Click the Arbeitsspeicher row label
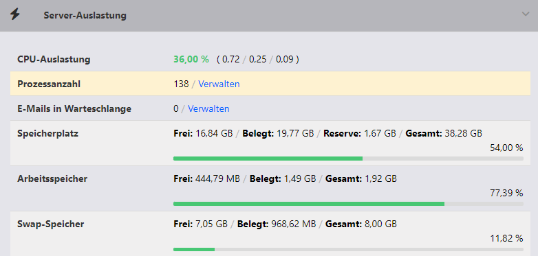This screenshot has height=256, width=538. pos(52,178)
